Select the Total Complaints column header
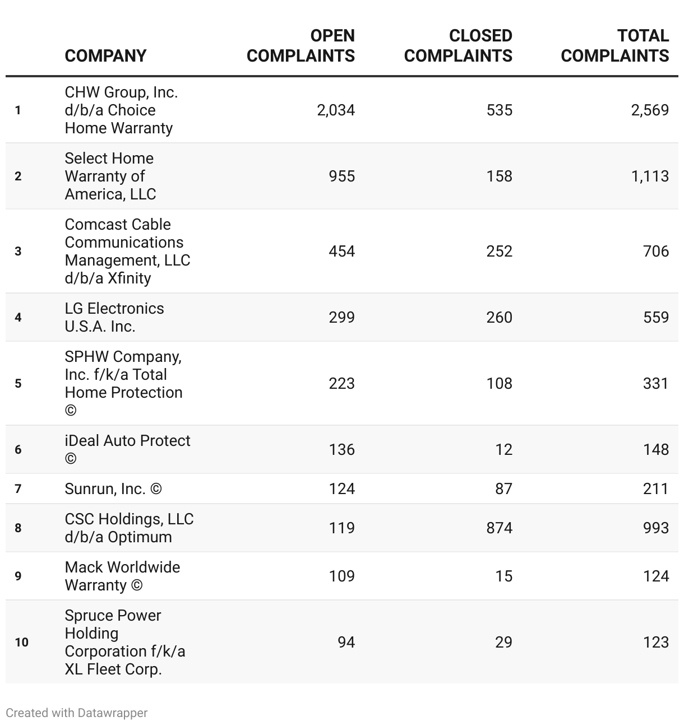This screenshot has width=684, height=726. (614, 45)
